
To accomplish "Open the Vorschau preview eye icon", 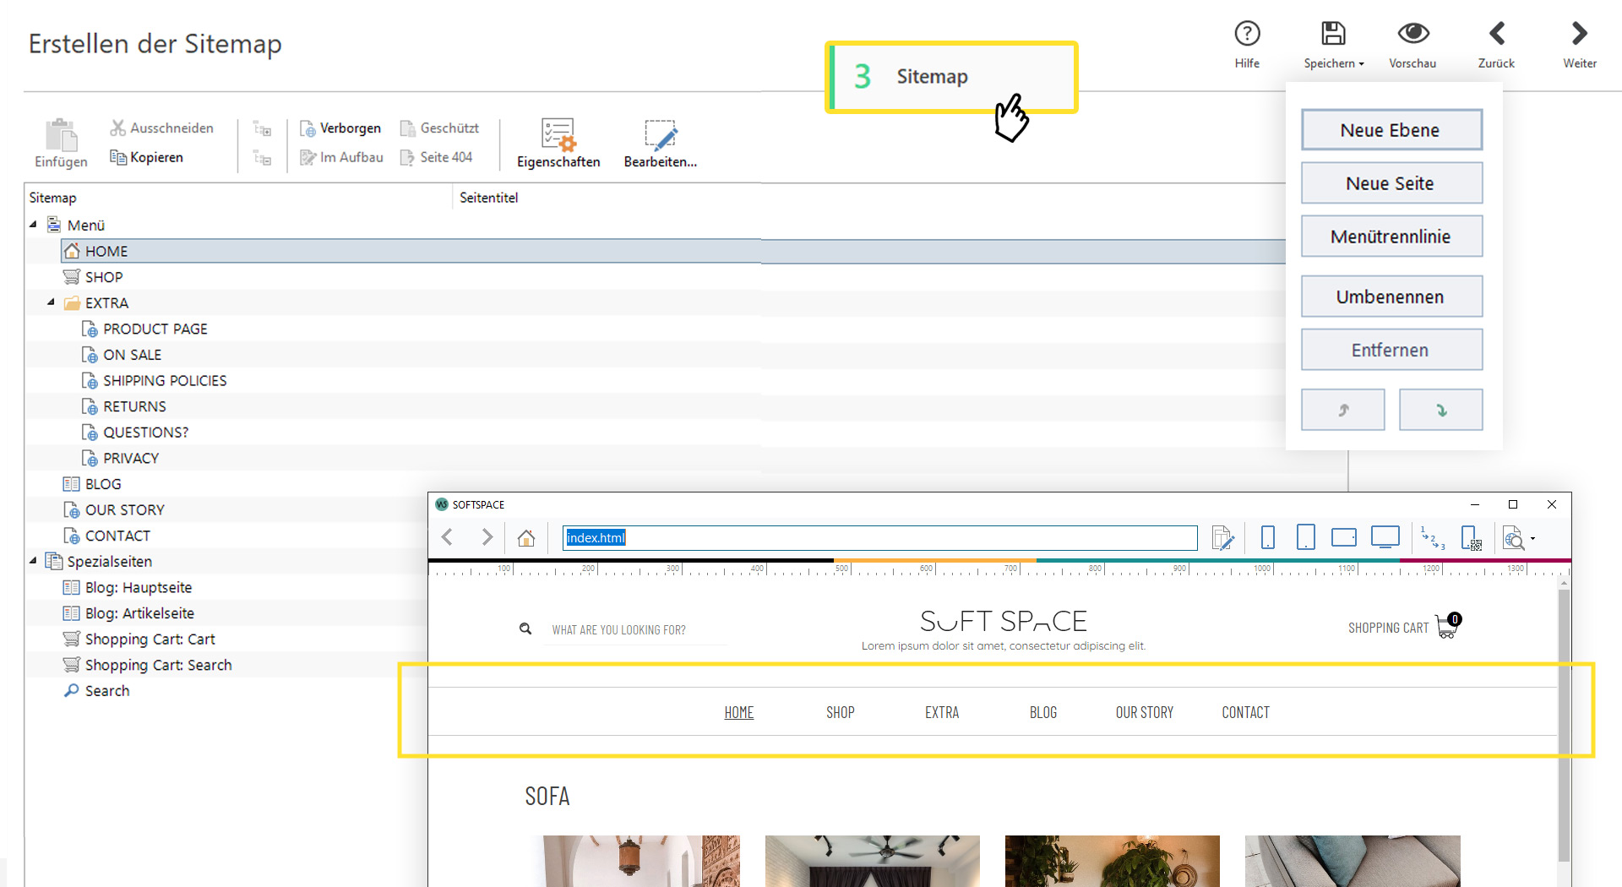I will [1412, 34].
